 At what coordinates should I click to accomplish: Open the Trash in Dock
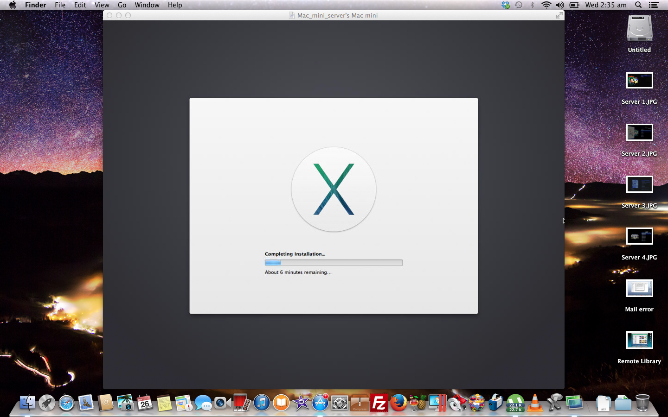point(642,403)
